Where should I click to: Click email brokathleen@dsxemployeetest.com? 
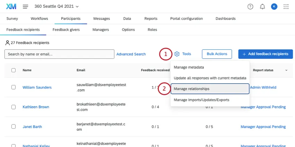[x=101, y=107]
